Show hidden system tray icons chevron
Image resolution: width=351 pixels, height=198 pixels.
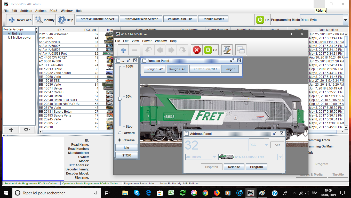pyautogui.click(x=294, y=193)
